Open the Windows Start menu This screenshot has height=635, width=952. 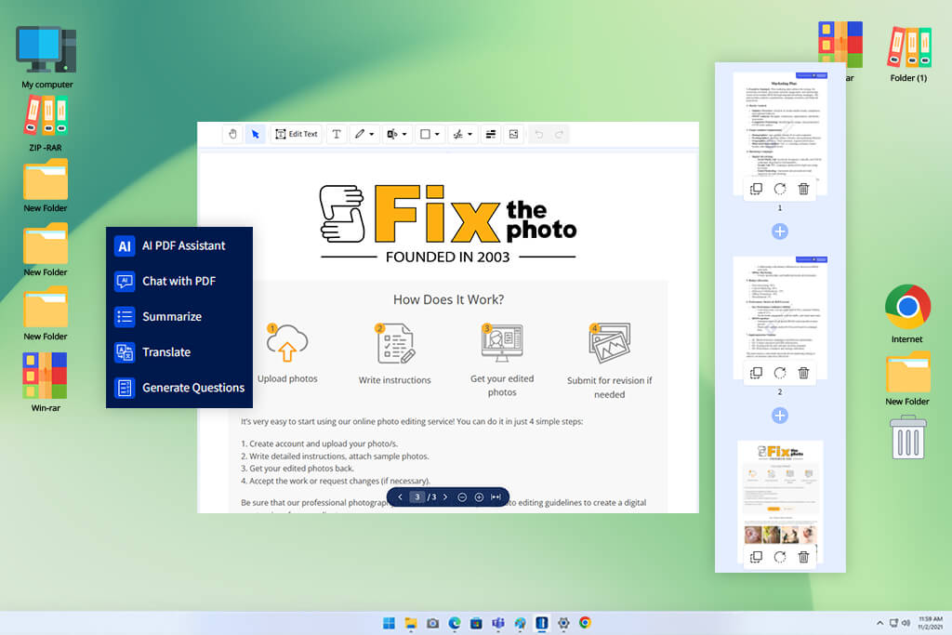pos(389,623)
